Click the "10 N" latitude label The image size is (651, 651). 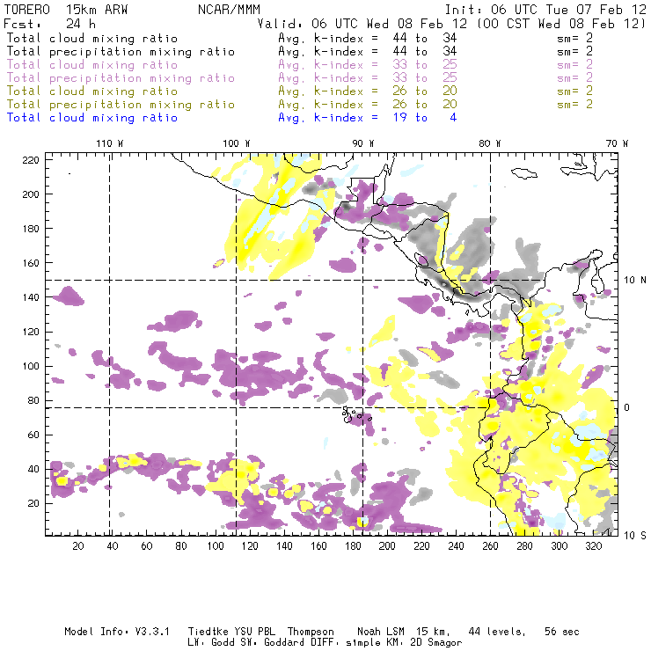(x=635, y=281)
